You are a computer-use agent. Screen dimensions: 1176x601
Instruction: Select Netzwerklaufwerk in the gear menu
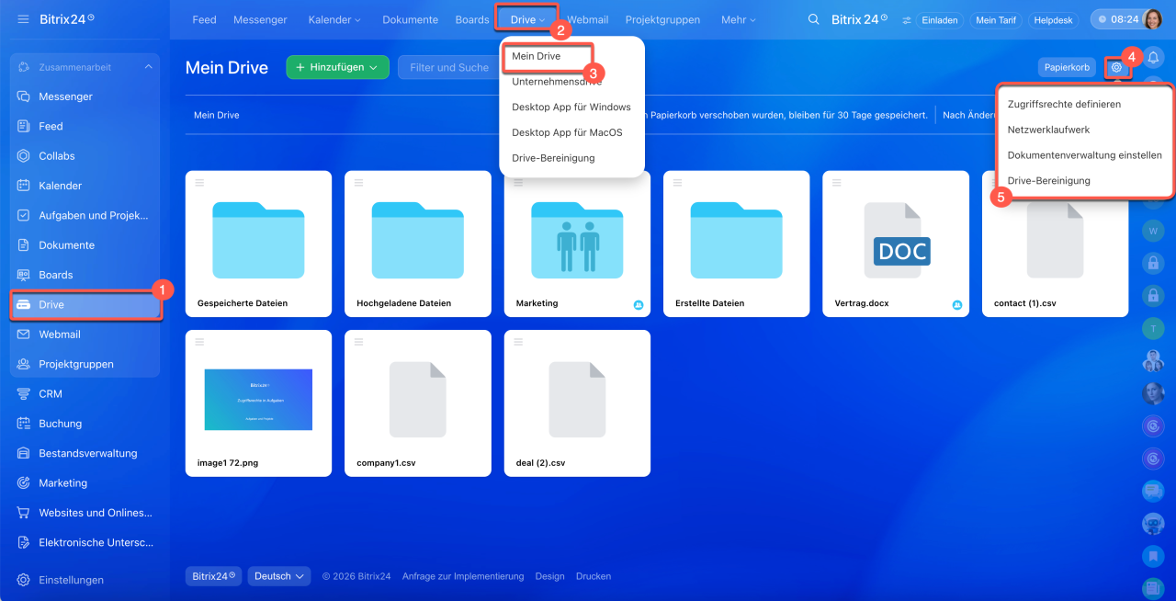1048,130
